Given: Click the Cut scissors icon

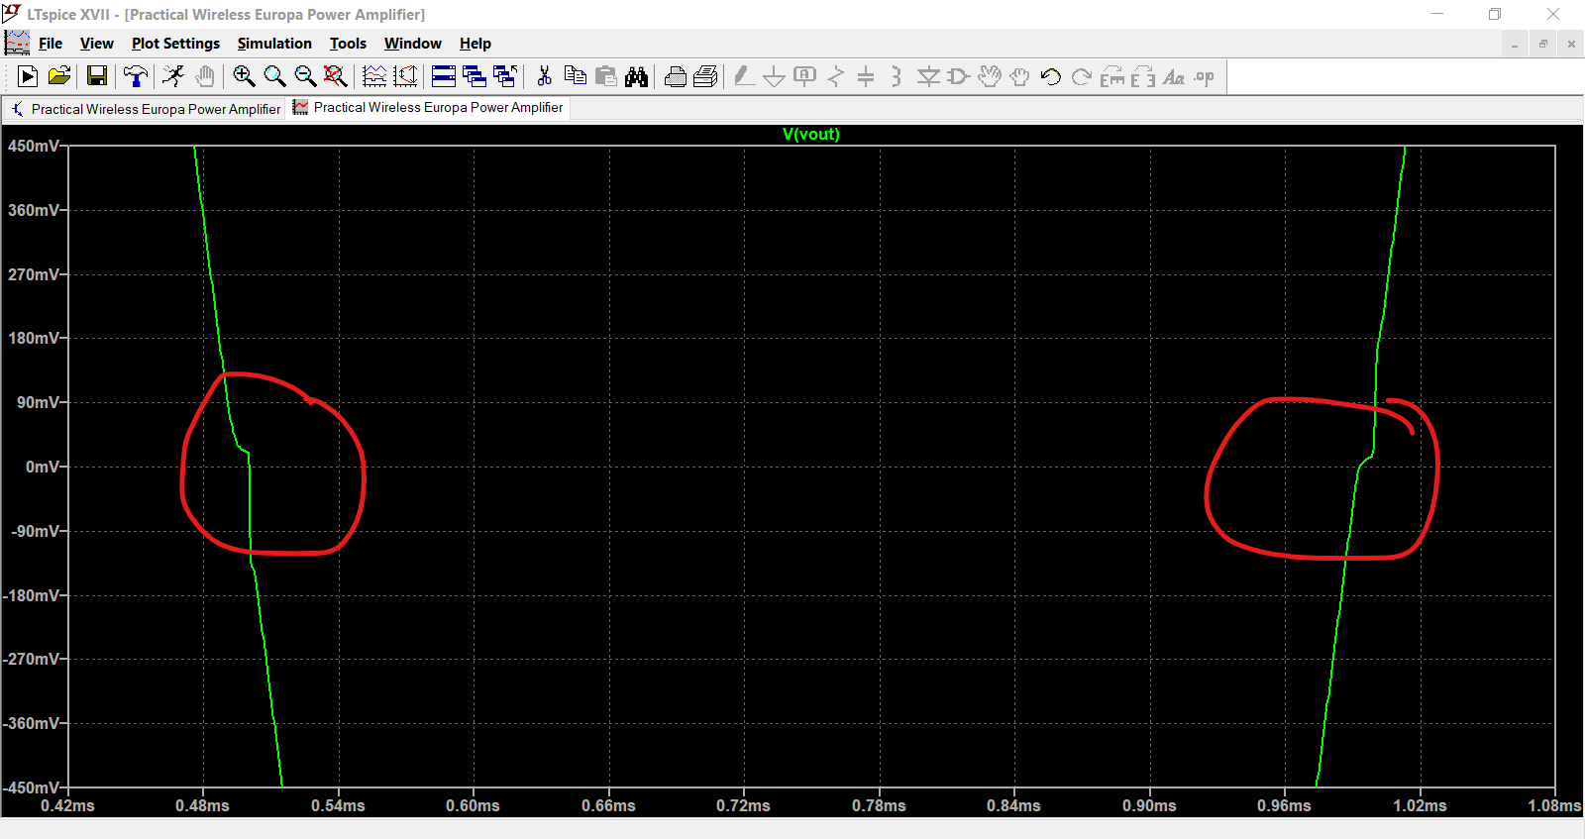Looking at the screenshot, I should 544,76.
